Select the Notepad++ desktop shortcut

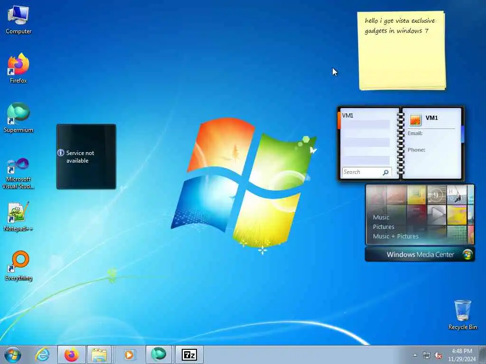tap(19, 217)
